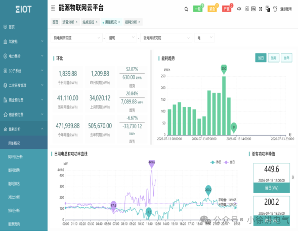Viewport: 299px width, 232px height.
Task: Click 当日(kW) peak card label
Action: pyautogui.click(x=272, y=188)
